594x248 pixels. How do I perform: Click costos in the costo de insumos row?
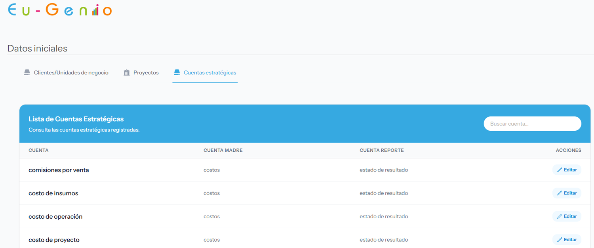(211, 193)
